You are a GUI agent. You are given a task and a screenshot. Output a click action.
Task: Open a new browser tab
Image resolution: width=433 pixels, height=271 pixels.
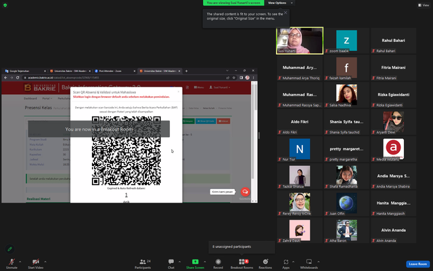186,71
